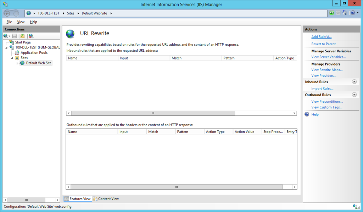Click the green Refresh Page icon
Screen dimensions: 363x212
(331, 13)
